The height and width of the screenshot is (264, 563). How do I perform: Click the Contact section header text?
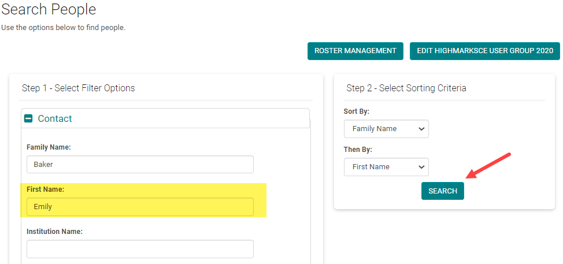click(55, 118)
